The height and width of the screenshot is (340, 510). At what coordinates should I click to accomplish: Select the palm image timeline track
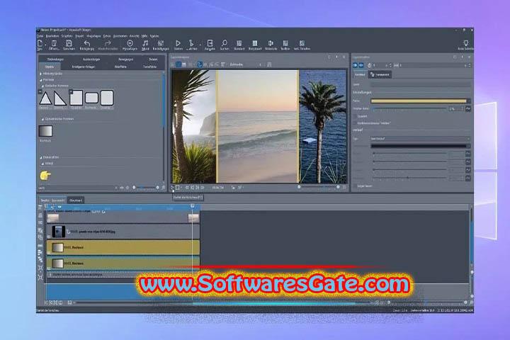pos(123,232)
